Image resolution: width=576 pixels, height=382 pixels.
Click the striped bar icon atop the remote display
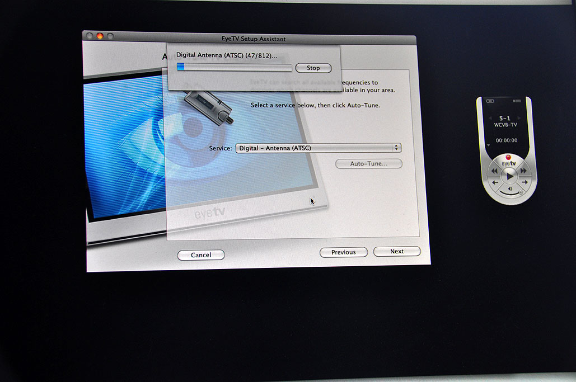point(517,101)
